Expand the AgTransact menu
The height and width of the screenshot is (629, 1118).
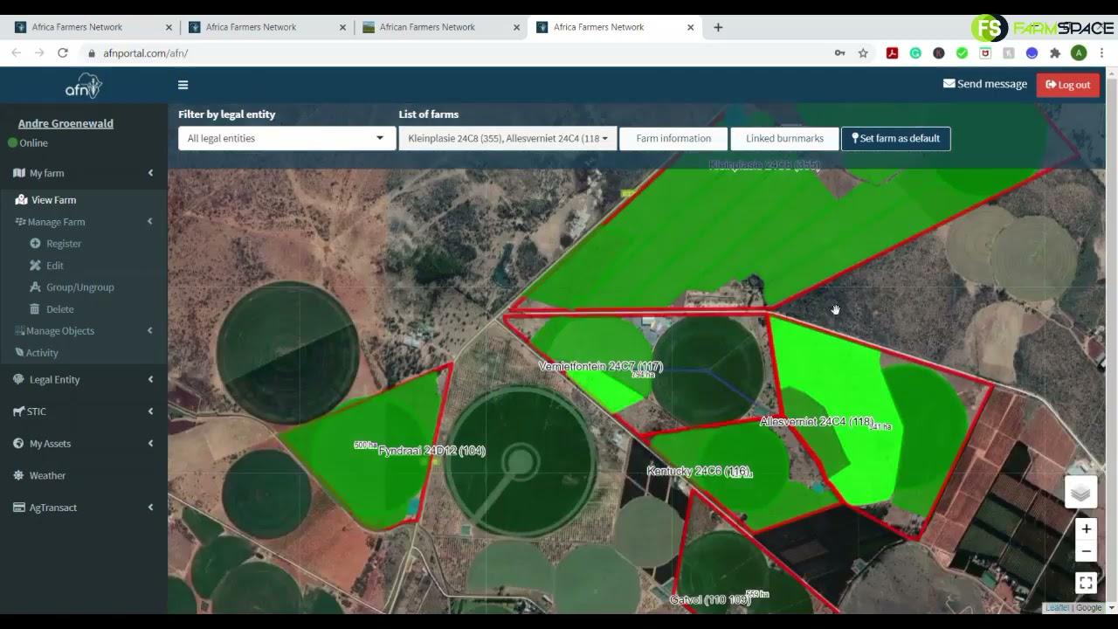tap(84, 508)
